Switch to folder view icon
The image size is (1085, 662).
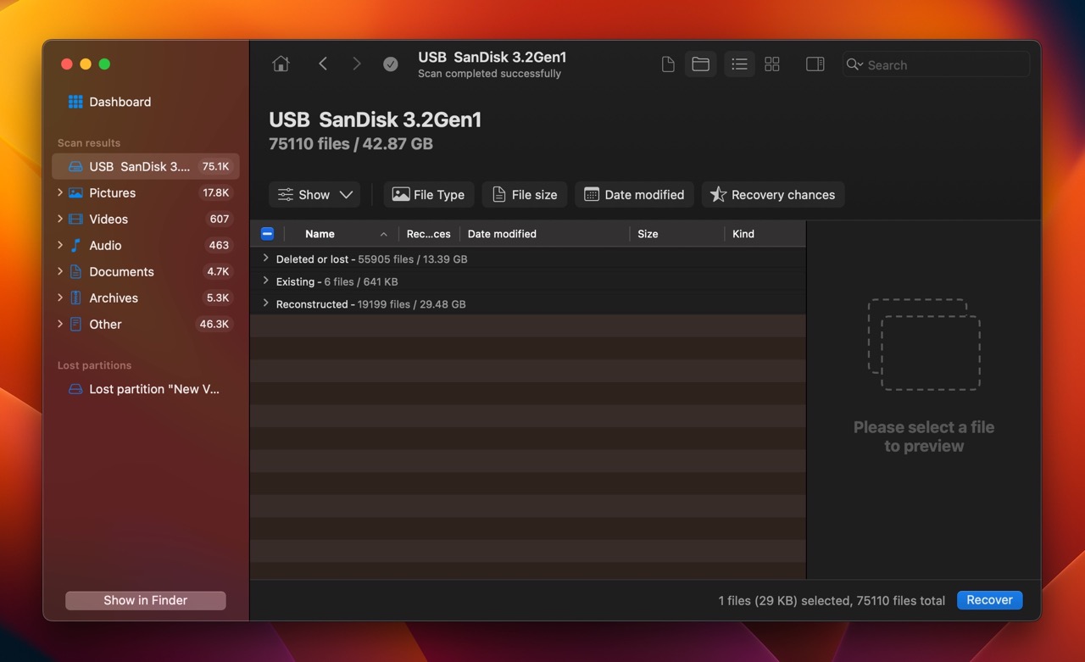click(701, 64)
